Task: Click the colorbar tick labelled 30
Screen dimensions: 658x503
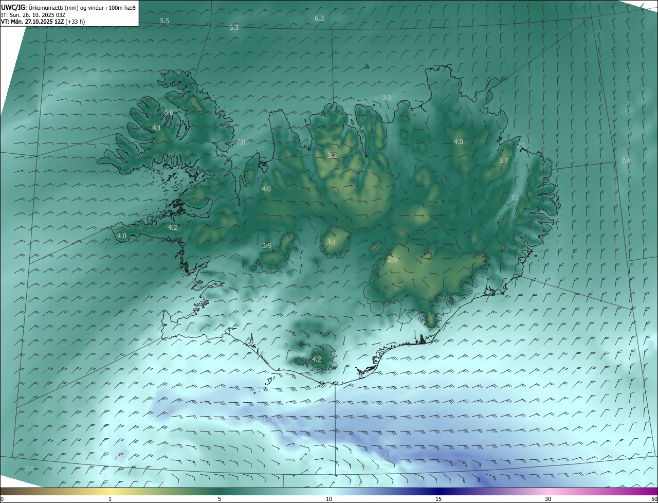Action: [548, 499]
